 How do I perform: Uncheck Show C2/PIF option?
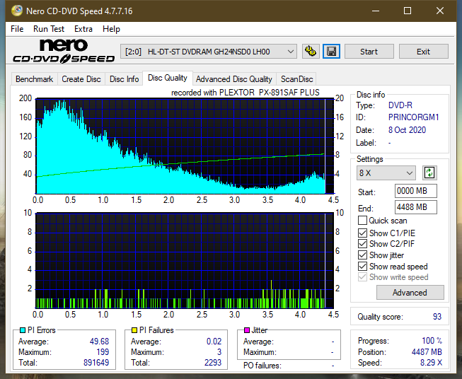click(362, 244)
